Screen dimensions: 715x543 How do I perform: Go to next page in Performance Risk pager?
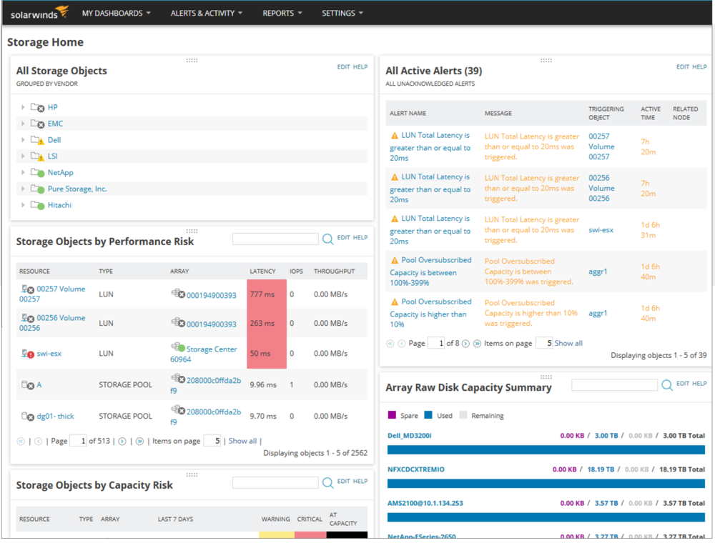(x=122, y=442)
